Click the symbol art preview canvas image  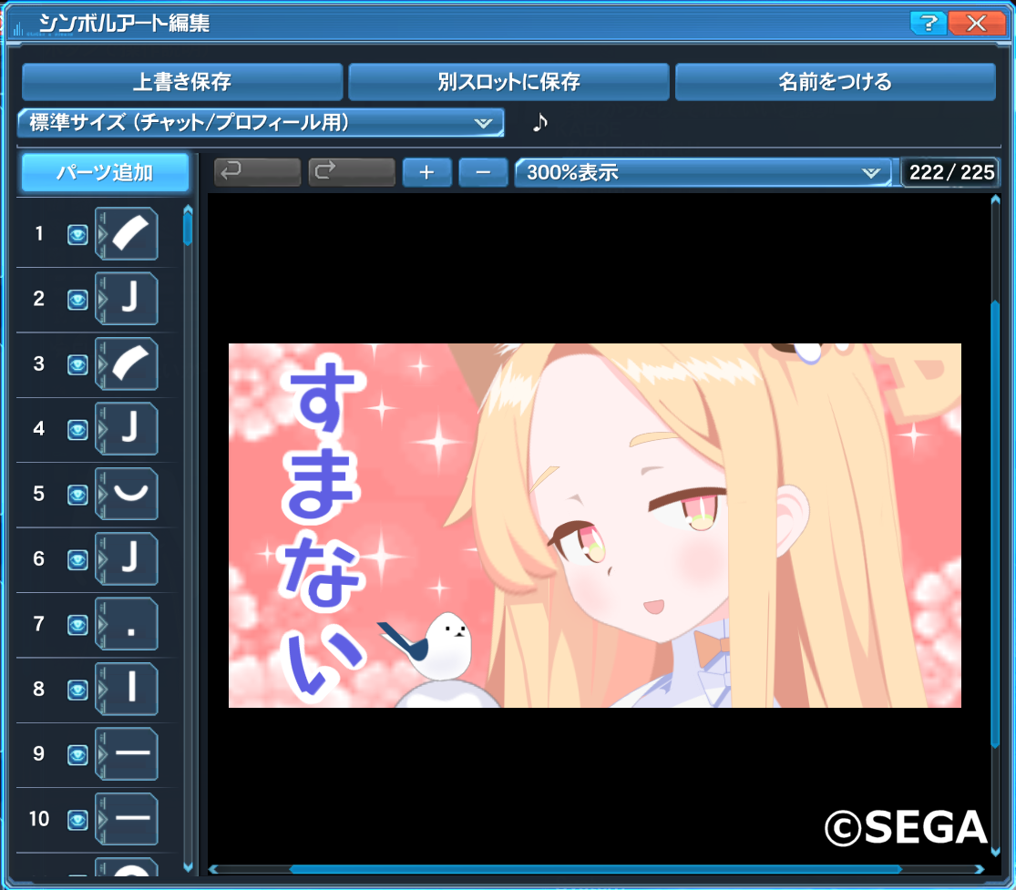595,526
